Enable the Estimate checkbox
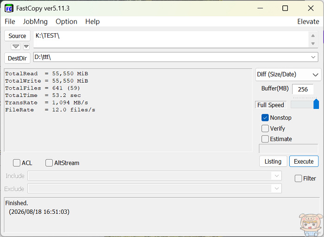 click(265, 139)
